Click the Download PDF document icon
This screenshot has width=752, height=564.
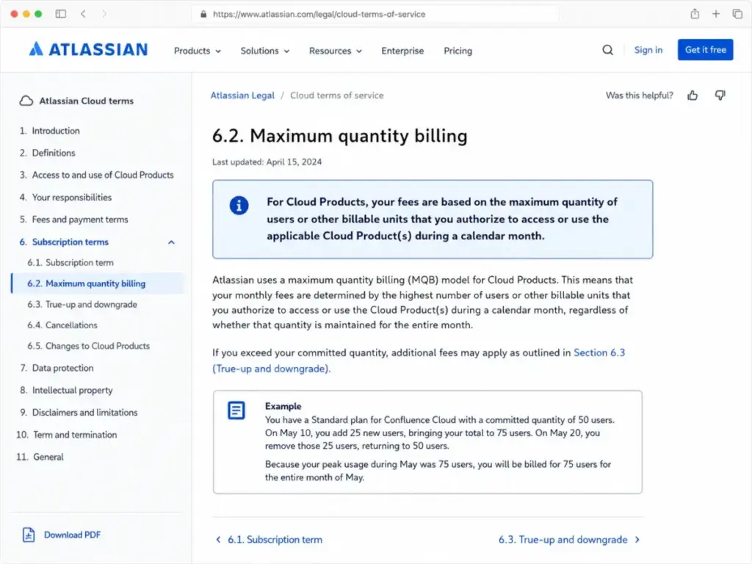point(29,535)
